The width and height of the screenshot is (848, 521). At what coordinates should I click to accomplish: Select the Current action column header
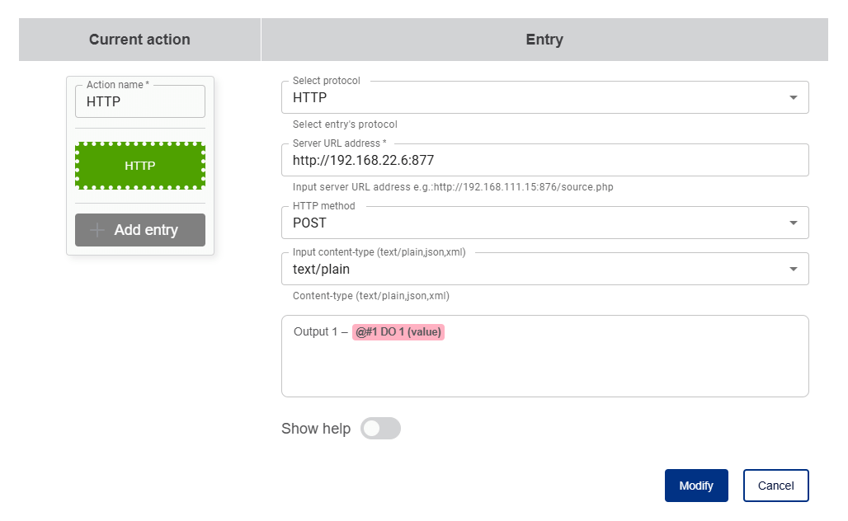coord(139,40)
